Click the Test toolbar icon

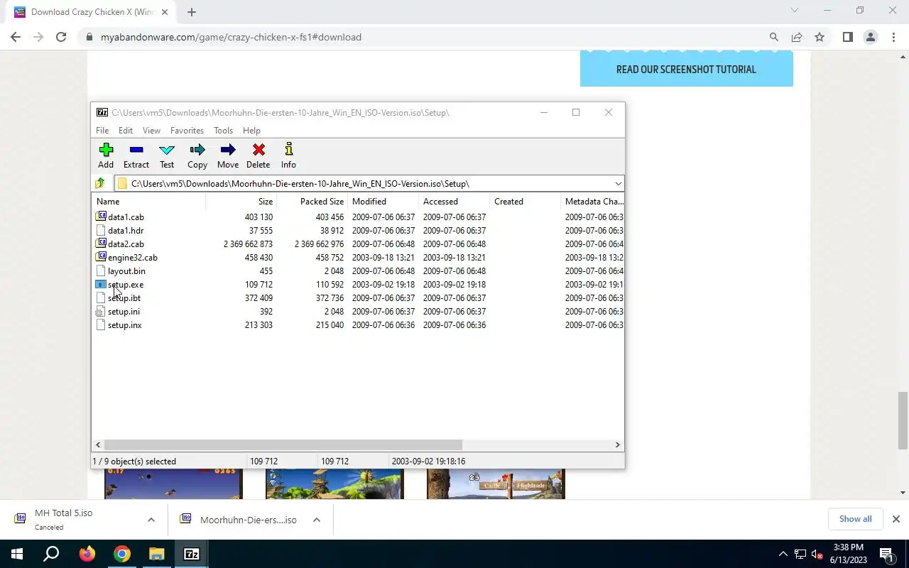coord(167,150)
